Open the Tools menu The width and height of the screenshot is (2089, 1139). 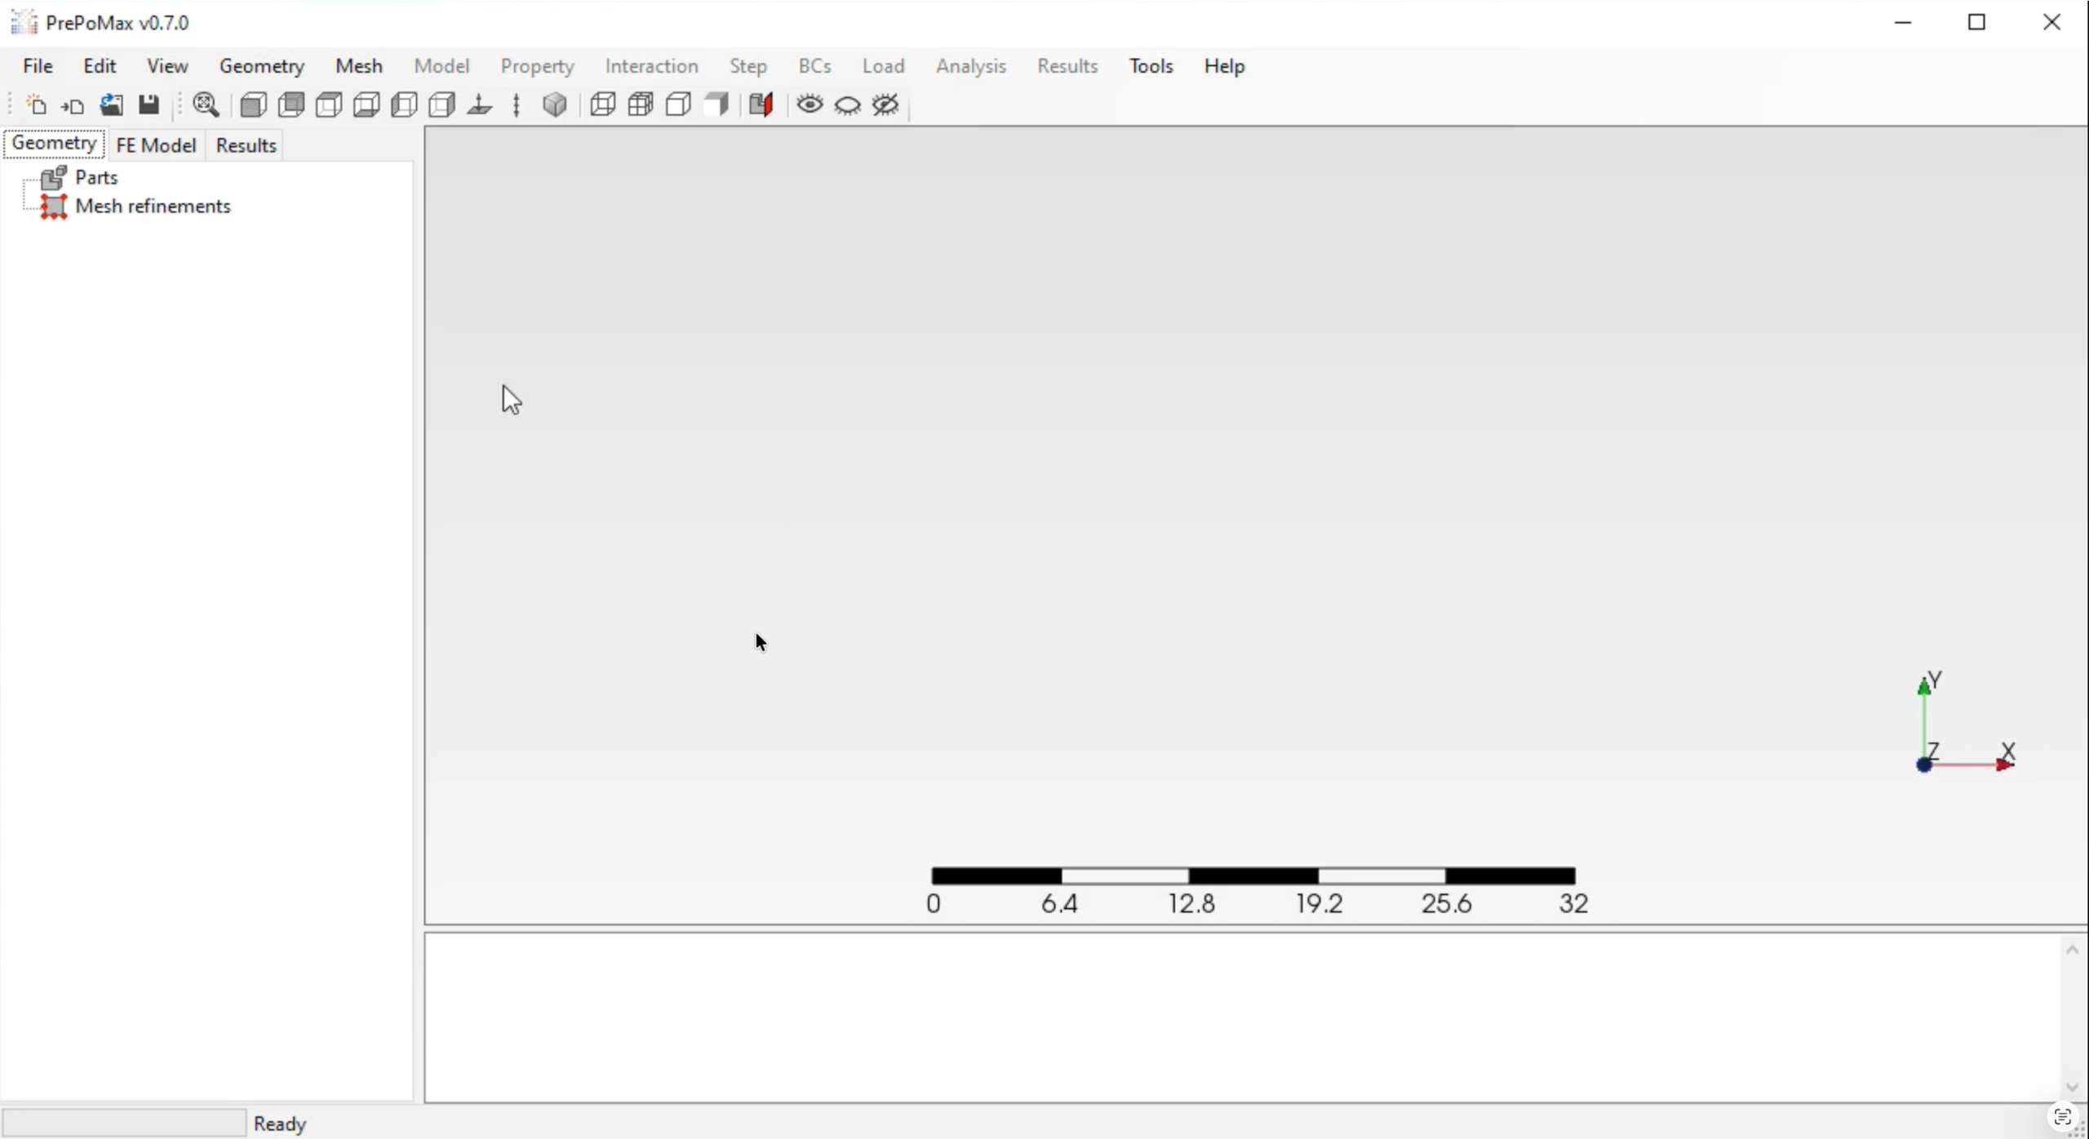tap(1151, 66)
